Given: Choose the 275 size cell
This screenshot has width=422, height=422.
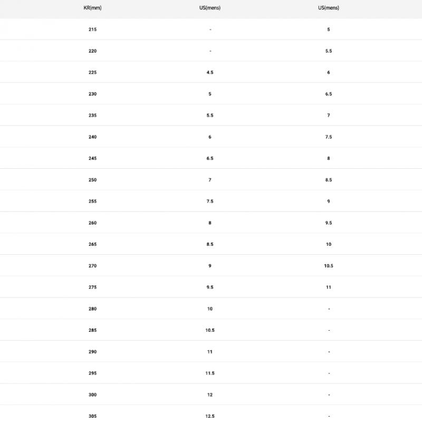Looking at the screenshot, I should [92, 287].
